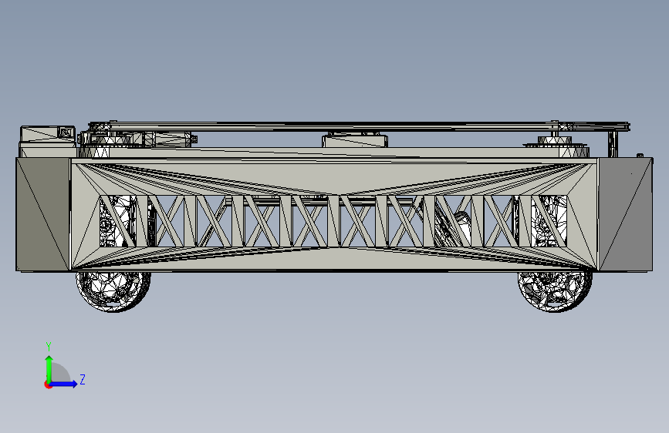Click the 'Y' axis label text

click(49, 347)
